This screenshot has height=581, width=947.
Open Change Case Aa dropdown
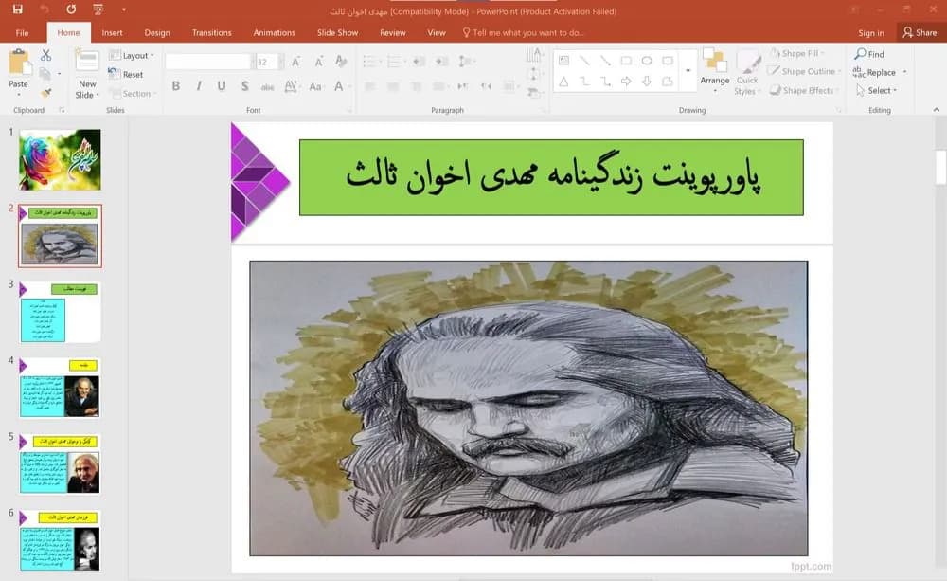(316, 86)
